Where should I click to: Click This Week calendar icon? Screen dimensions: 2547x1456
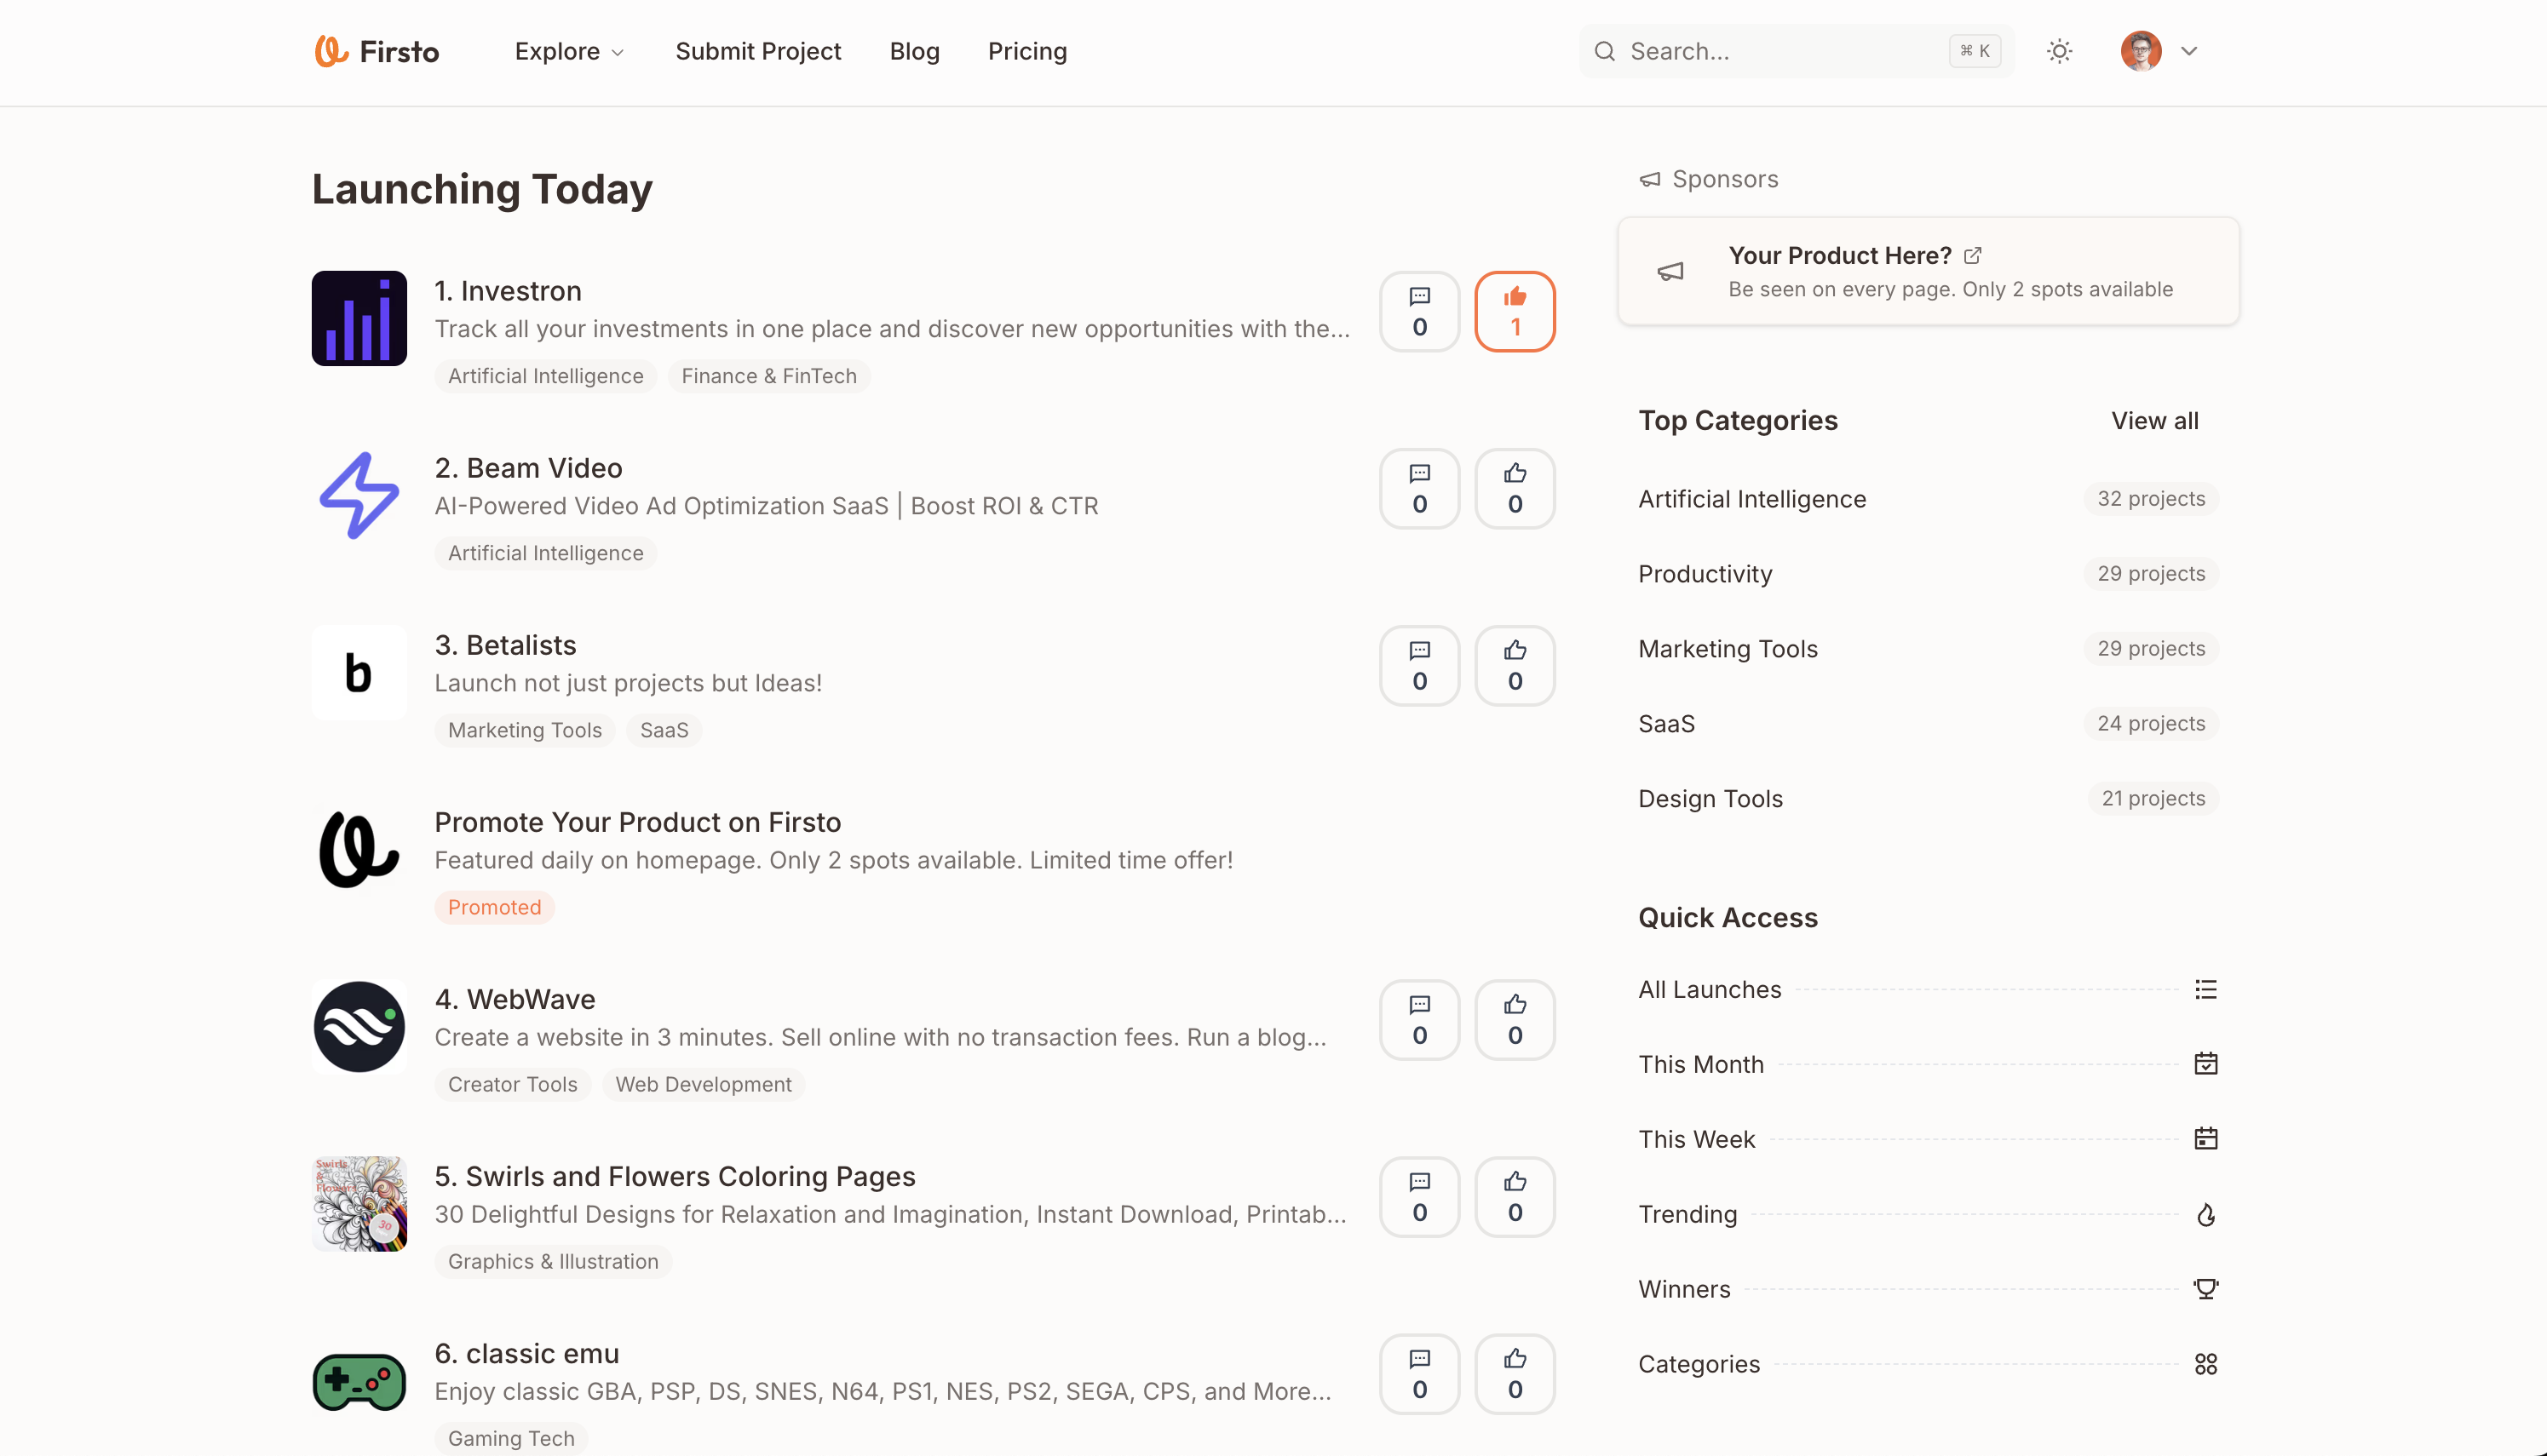coord(2206,1139)
